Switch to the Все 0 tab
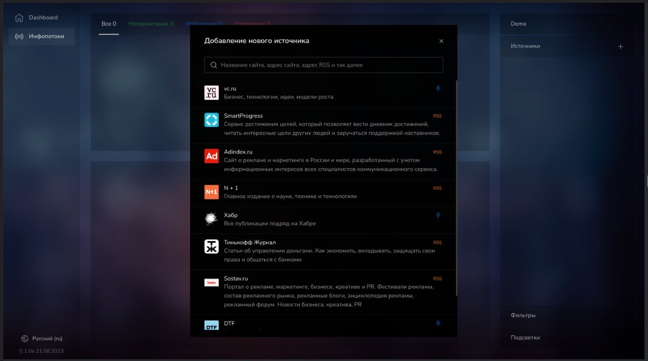Image resolution: width=648 pixels, height=361 pixels. coord(109,24)
